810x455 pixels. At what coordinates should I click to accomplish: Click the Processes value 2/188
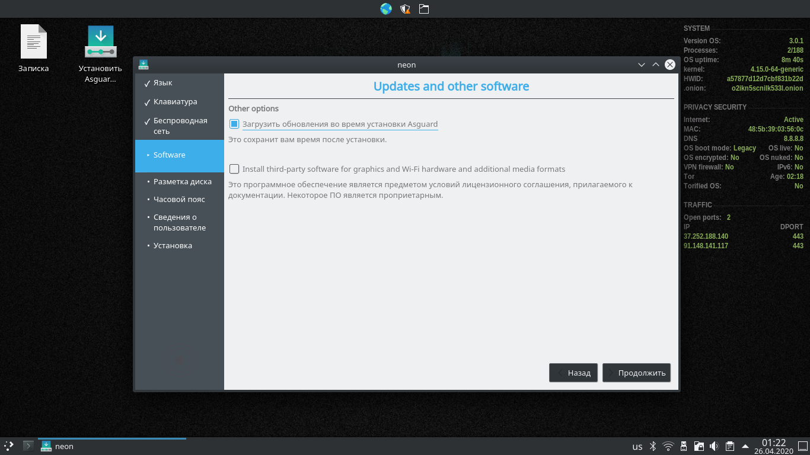[x=795, y=50]
